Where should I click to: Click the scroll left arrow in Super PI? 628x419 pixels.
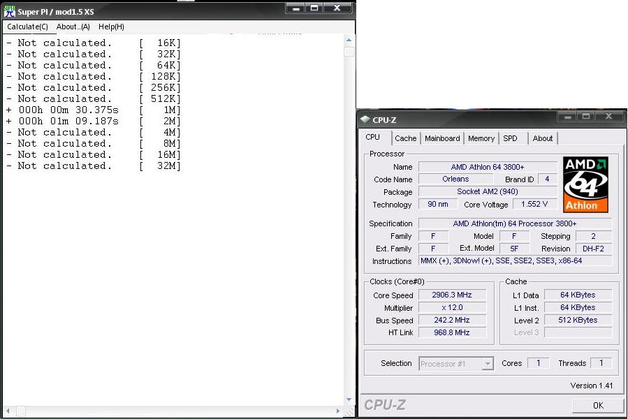click(x=8, y=411)
